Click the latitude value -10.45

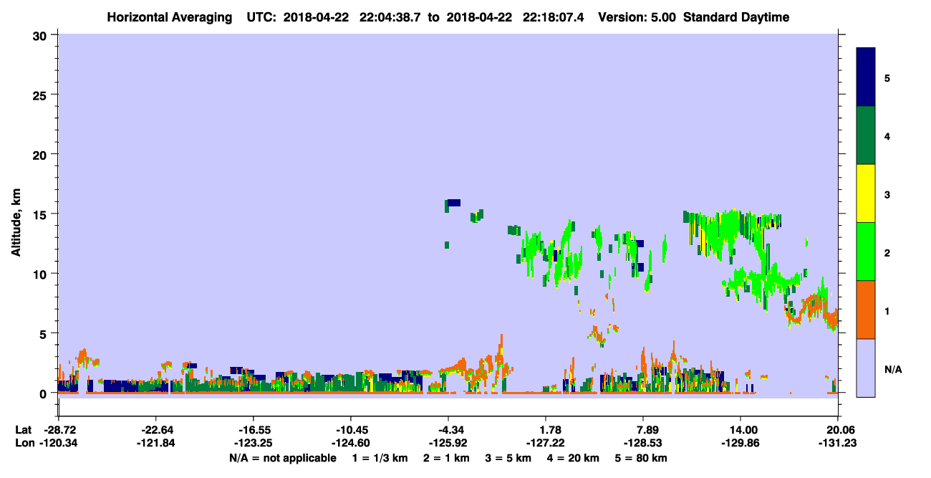[351, 430]
